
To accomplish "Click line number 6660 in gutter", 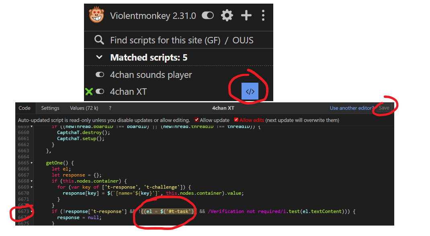I will click(x=24, y=132).
